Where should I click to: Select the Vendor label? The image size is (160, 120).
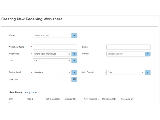click(x=85, y=54)
